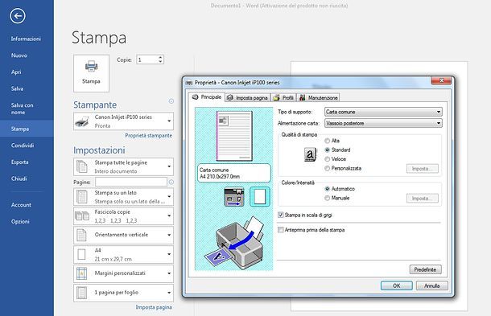Click Annulla in printer properties dialog
The width and height of the screenshot is (491, 316).
431,285
